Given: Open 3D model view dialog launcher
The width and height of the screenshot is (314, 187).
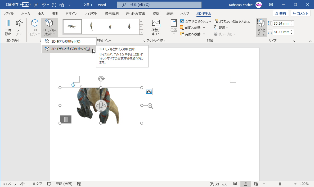Looking at the screenshot, I should click(144, 40).
